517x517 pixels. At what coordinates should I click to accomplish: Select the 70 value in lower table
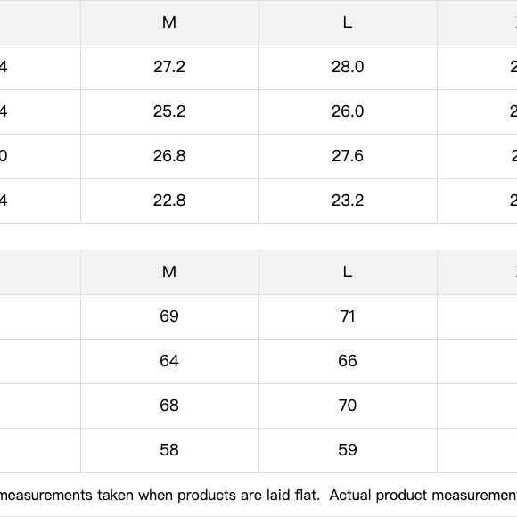click(348, 406)
